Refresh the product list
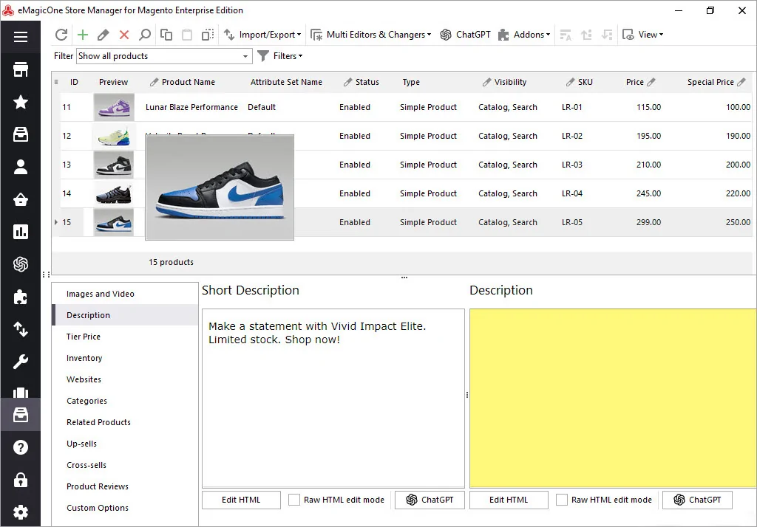 [x=61, y=35]
